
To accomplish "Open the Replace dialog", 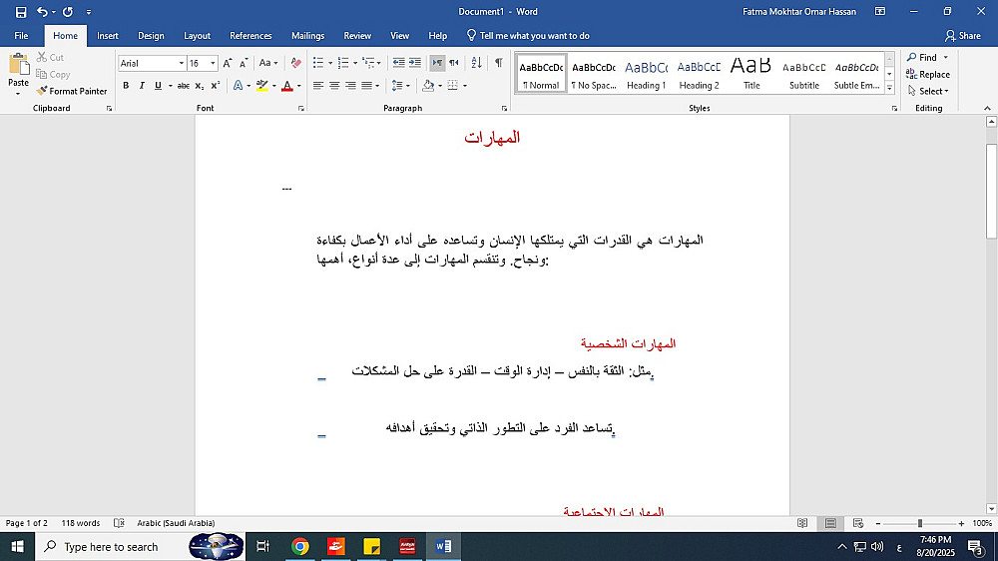I will coord(928,75).
